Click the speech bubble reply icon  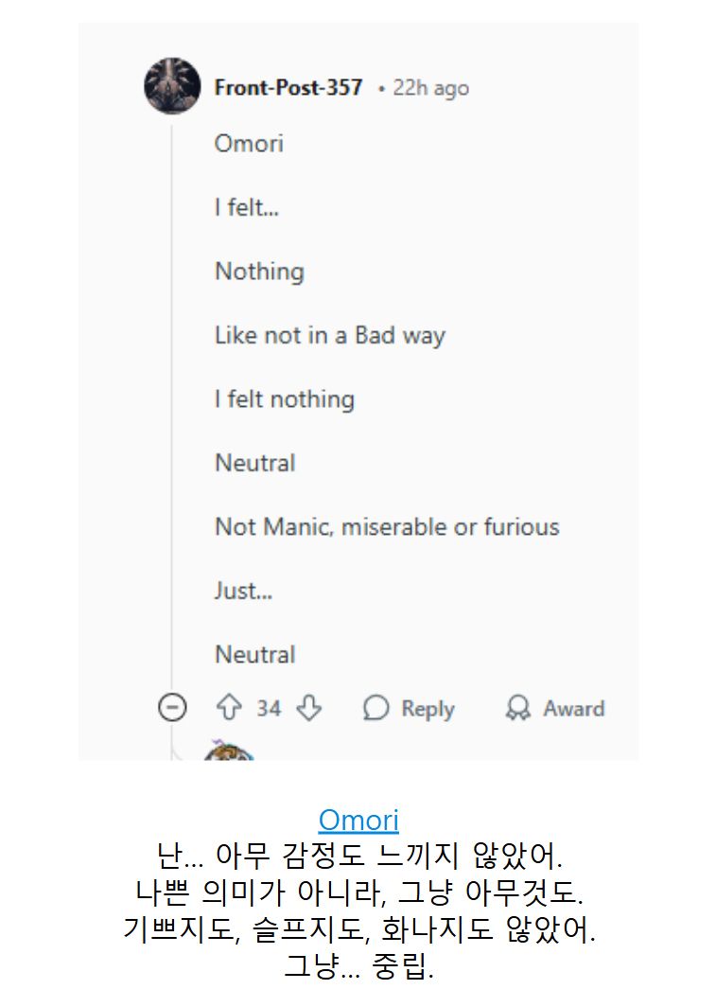pos(375,708)
